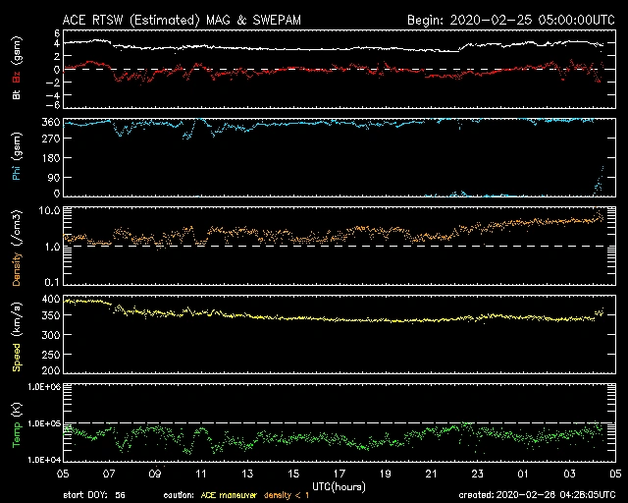Click the 'Density (/cm3)' axis label
Viewport: 628px width, 503px height.
[x=17, y=248]
